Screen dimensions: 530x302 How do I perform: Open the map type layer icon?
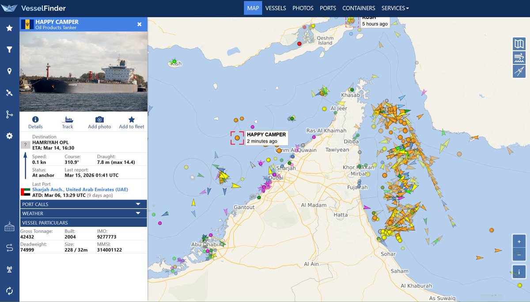point(519,44)
